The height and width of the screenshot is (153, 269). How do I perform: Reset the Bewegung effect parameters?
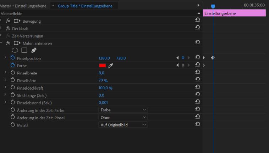tap(197, 20)
